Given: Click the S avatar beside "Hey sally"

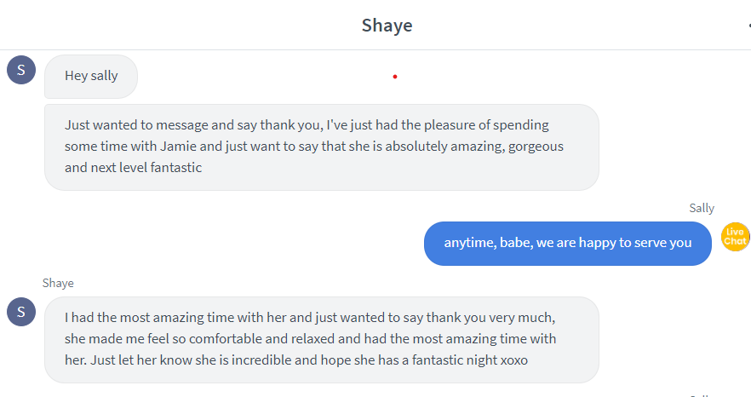Looking at the screenshot, I should (21, 70).
